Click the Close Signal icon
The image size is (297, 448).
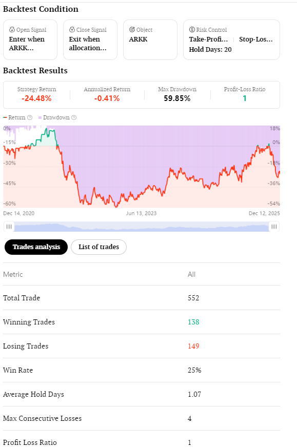pyautogui.click(x=72, y=29)
